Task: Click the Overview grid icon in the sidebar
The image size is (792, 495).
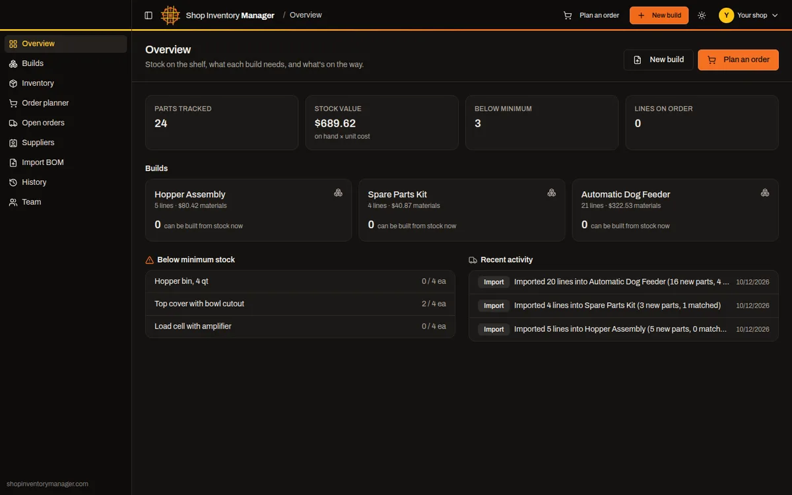Action: tap(13, 44)
